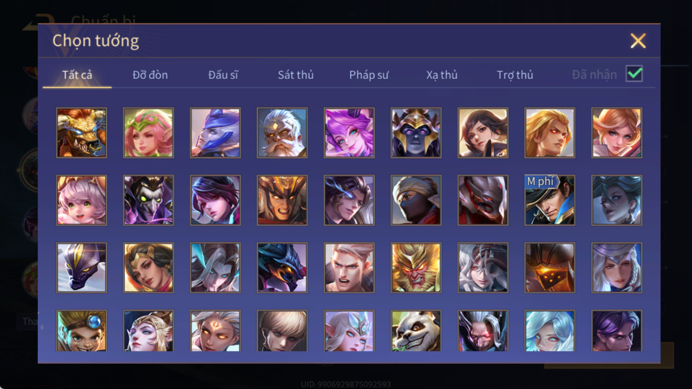
Task: Select the ice-blue haired girl portrait
Action: (549, 331)
